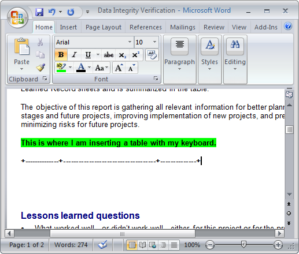
Task: Click the proofing errors check icon
Action: (x=102, y=245)
